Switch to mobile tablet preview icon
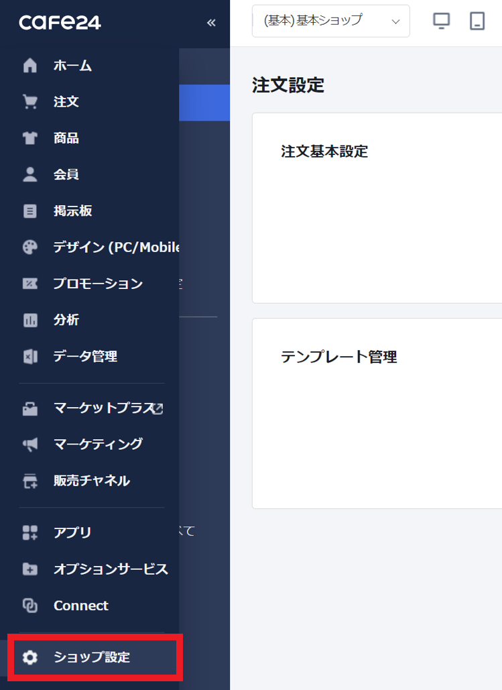Viewport: 502px width, 690px height. point(477,21)
